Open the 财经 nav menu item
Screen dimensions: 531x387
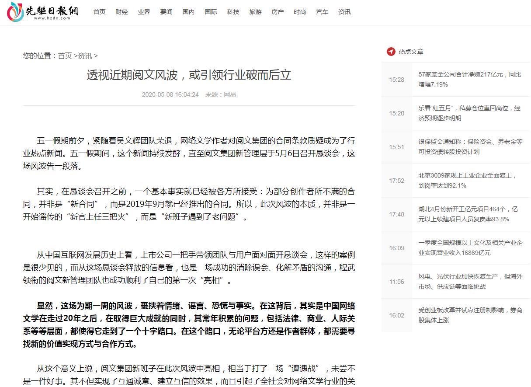(x=121, y=12)
